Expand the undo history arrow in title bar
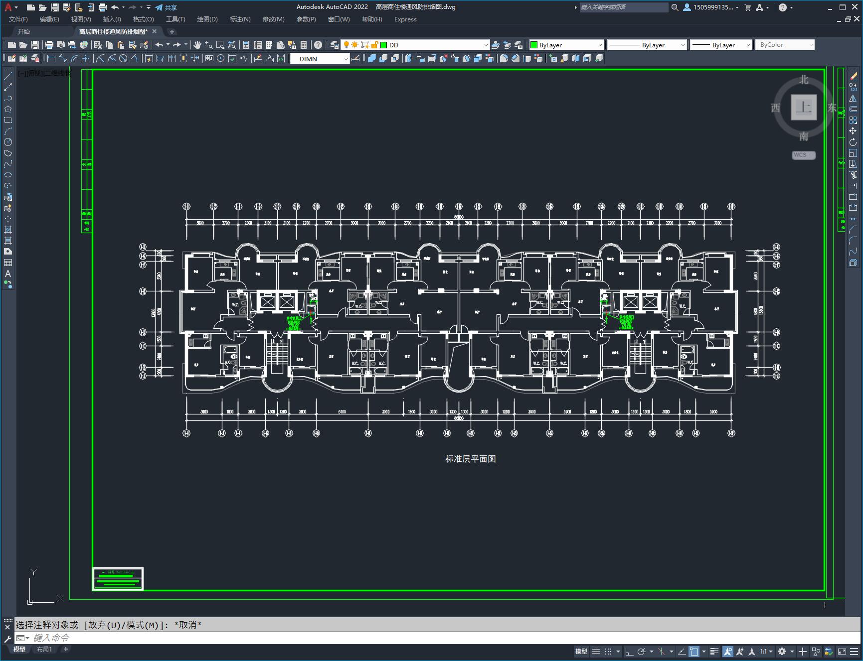Screen dimensions: 863x661 tap(123, 7)
